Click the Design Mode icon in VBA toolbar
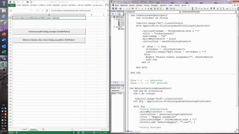This screenshot has height=134, width=239. pos(151,9)
